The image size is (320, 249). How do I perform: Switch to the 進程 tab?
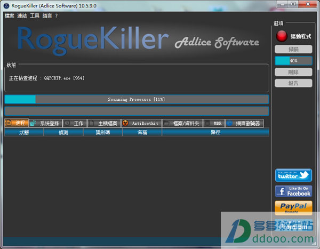click(17, 123)
